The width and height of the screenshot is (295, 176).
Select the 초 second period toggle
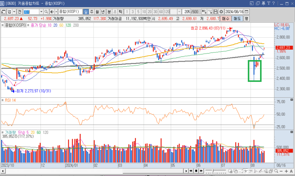coord(115,12)
